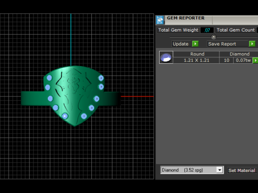Click the Total Gem Weight label

tap(178, 30)
